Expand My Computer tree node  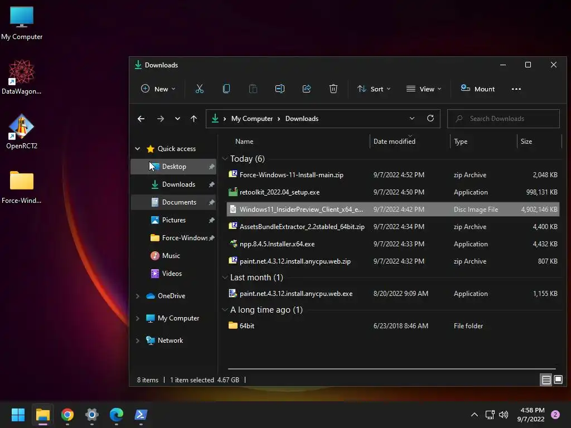(x=137, y=318)
